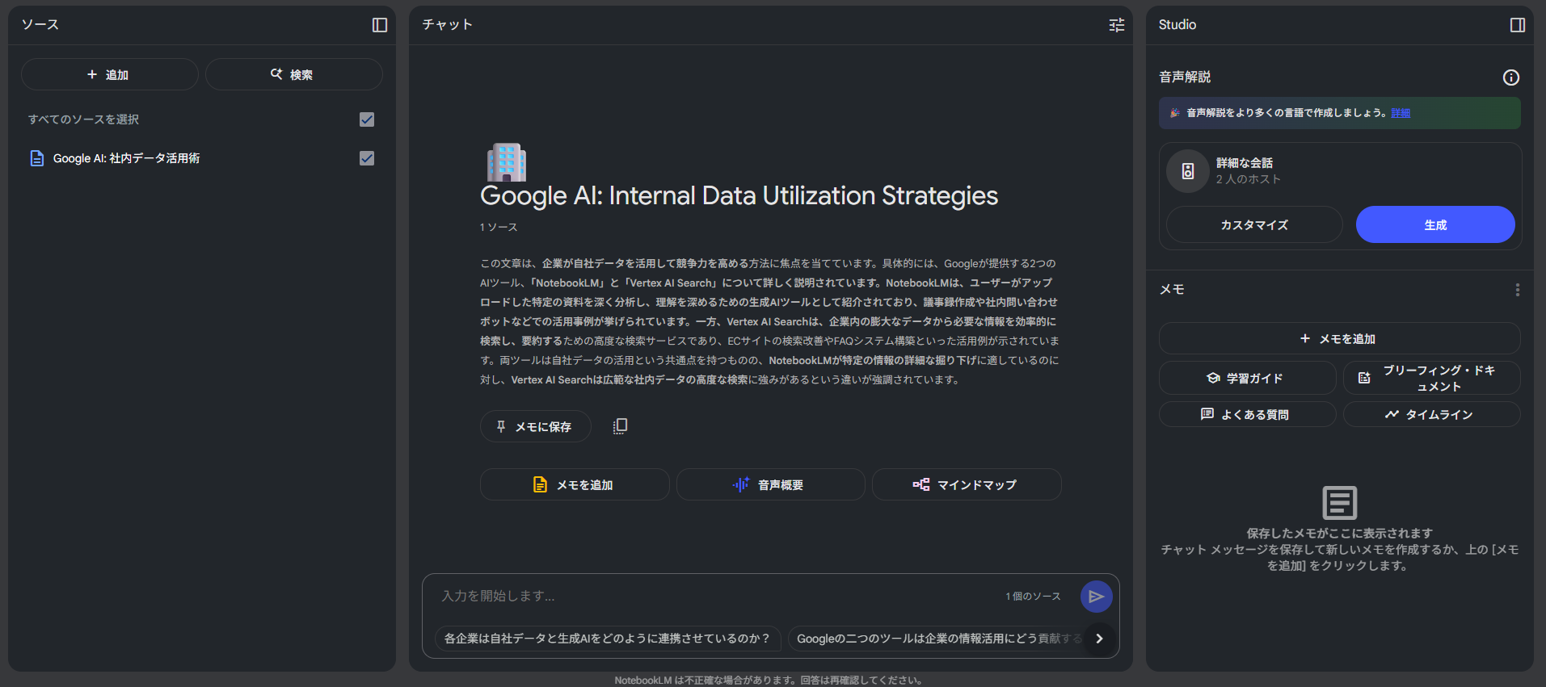Focus the 入力を開始します chat input field
The width and height of the screenshot is (1546, 687).
(719, 597)
